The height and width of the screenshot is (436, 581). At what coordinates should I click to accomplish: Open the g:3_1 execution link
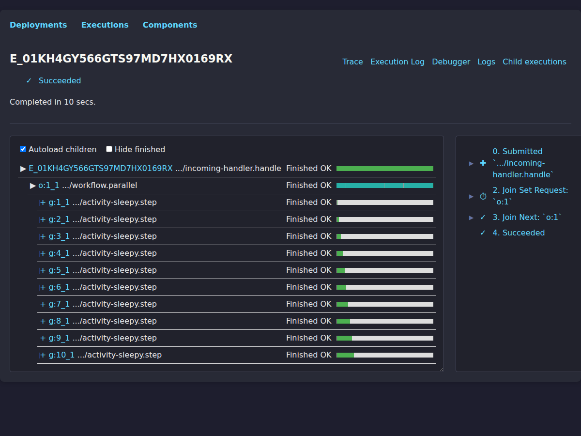pyautogui.click(x=59, y=236)
